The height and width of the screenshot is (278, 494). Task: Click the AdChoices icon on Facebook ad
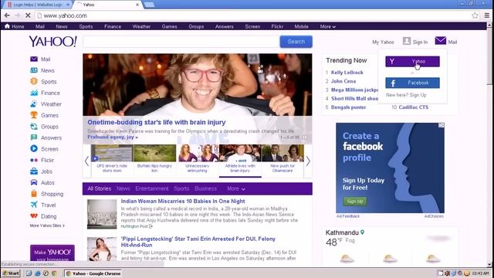point(442,125)
